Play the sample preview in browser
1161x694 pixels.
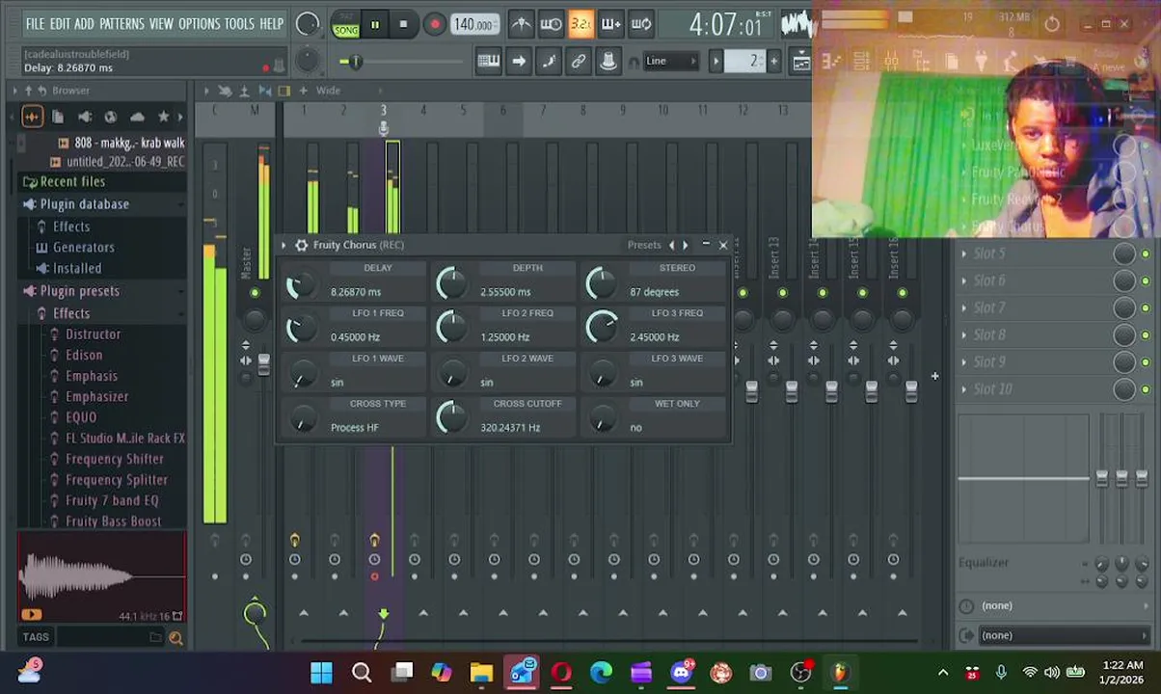31,615
